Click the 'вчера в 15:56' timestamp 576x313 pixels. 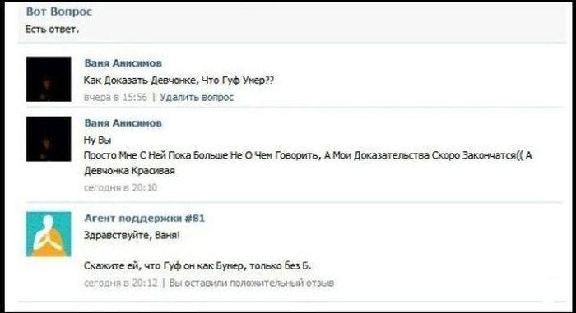click(x=115, y=97)
